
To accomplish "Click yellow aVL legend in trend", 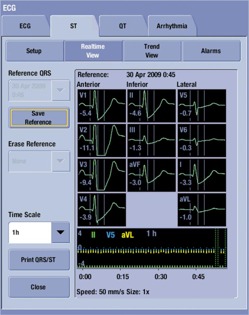I will point(128,234).
